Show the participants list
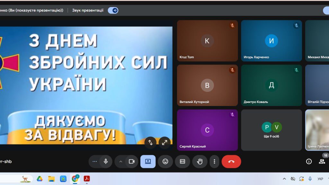Image resolution: width=329 pixels, height=185 pixels. [x=322, y=162]
